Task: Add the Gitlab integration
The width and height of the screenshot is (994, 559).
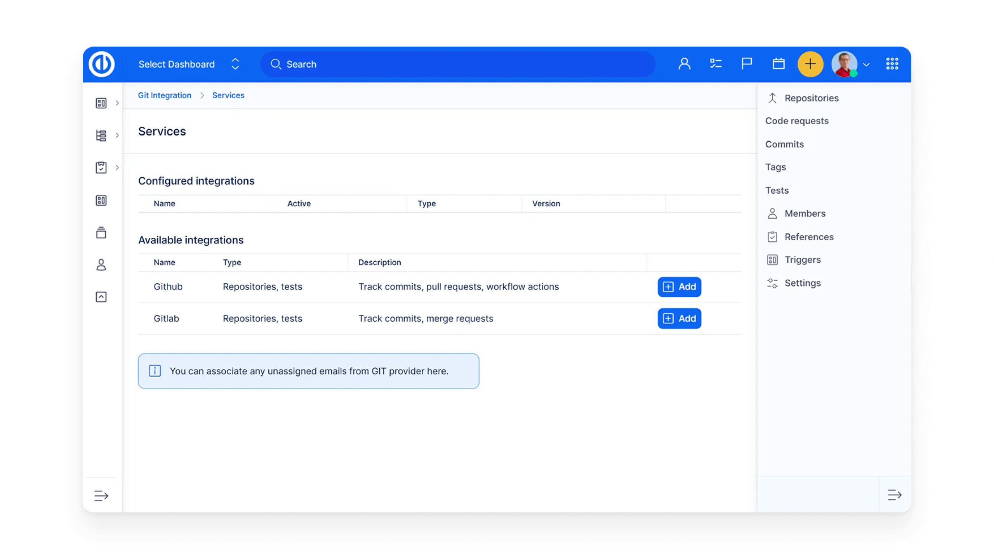Action: tap(679, 319)
